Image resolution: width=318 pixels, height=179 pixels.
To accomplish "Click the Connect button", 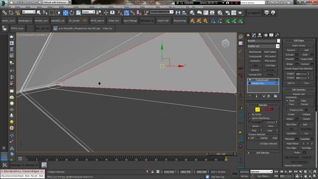I will click(305, 64).
